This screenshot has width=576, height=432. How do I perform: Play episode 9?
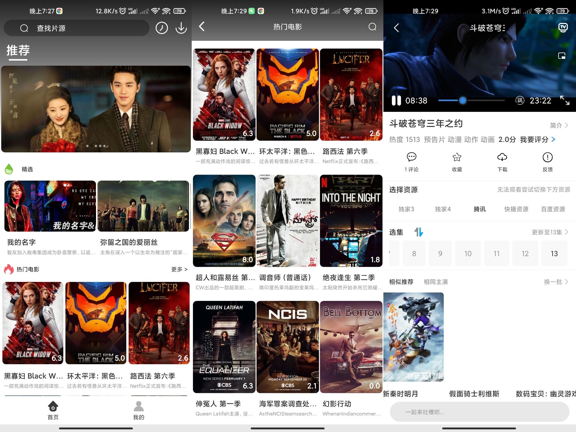point(440,253)
